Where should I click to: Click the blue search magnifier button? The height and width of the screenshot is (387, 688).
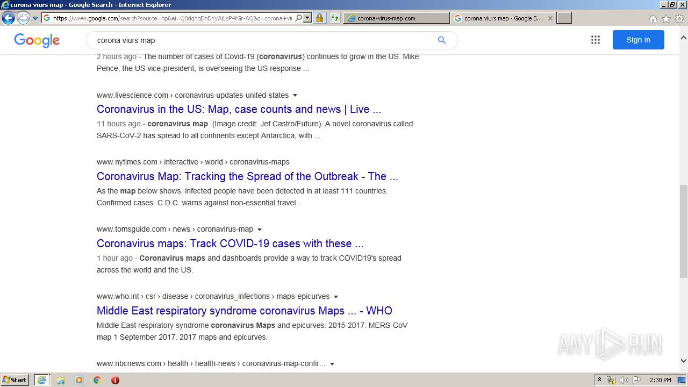point(442,40)
